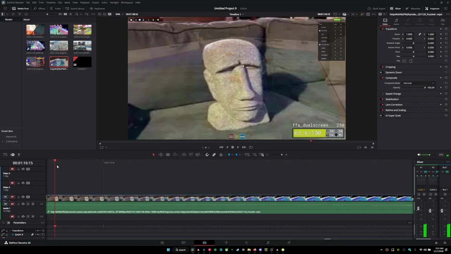
Task: Open the Sound Library panel
Action: coord(75,8)
